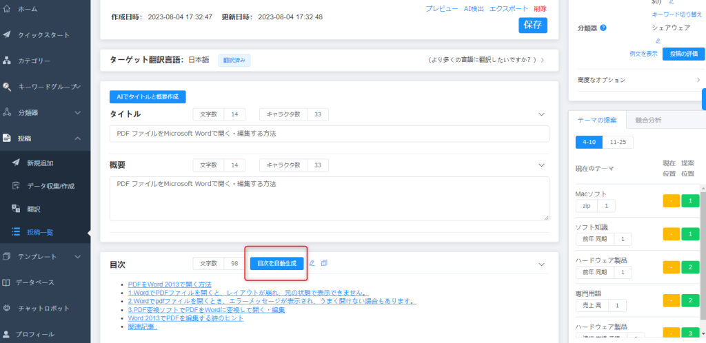Image resolution: width=706 pixels, height=343 pixels.
Task: Click the 保存 button
Action: 533,25
